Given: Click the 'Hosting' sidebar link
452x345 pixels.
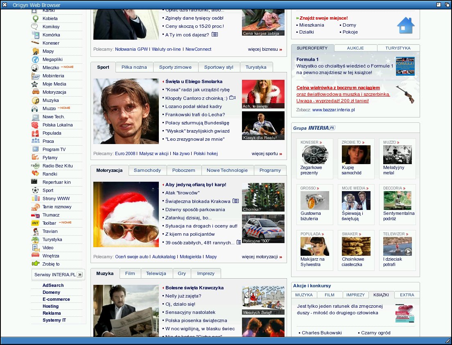Looking at the screenshot, I should 50,306.
